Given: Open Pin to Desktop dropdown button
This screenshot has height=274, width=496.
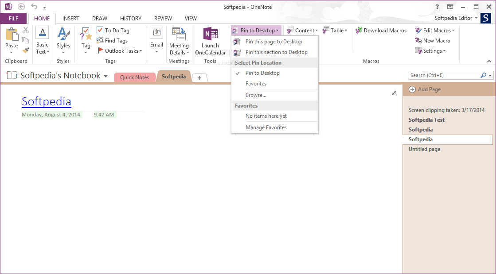Looking at the screenshot, I should tap(256, 31).
